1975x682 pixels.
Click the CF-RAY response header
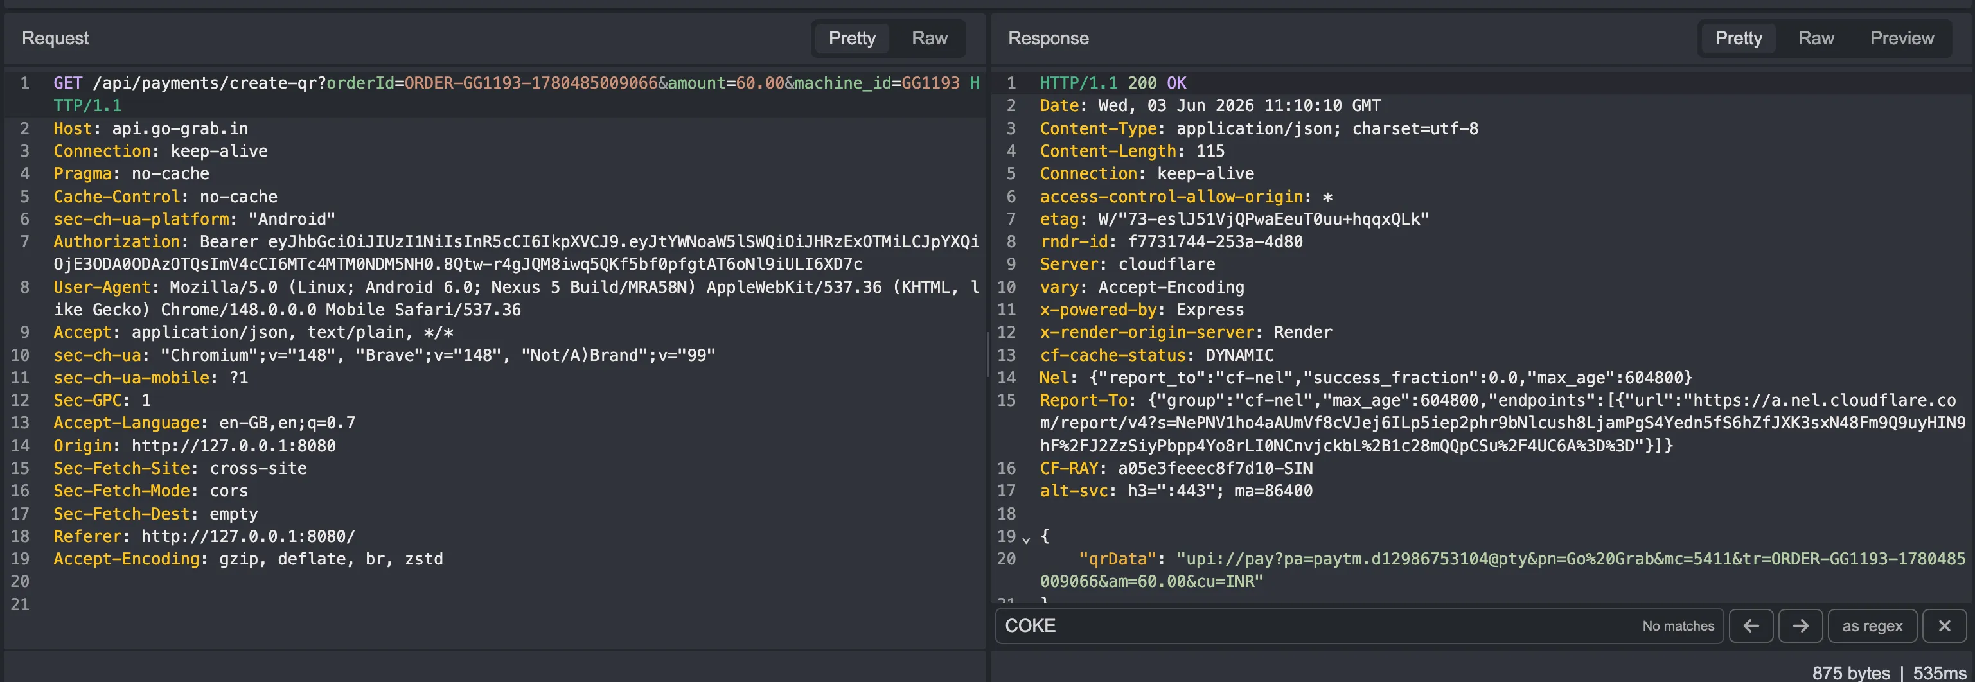pyautogui.click(x=1176, y=468)
